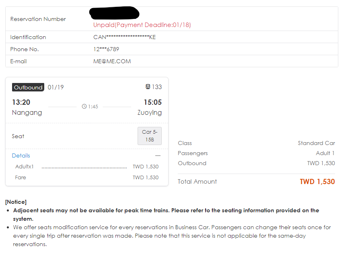Select the masked identification value

tap(124, 37)
